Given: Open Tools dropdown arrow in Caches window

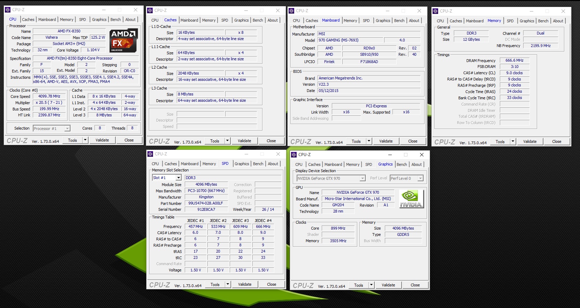Looking at the screenshot, I should click(227, 141).
